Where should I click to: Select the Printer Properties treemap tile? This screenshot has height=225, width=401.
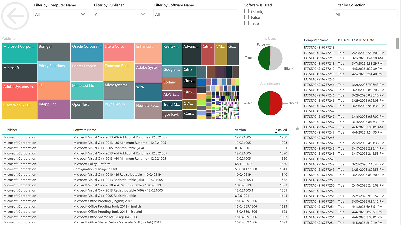pos(87,72)
